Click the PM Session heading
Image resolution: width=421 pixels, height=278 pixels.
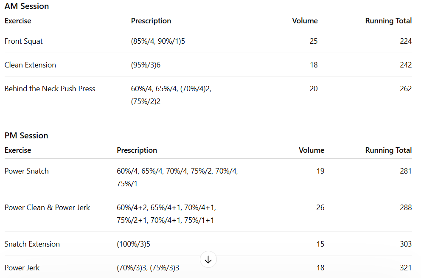tap(26, 136)
